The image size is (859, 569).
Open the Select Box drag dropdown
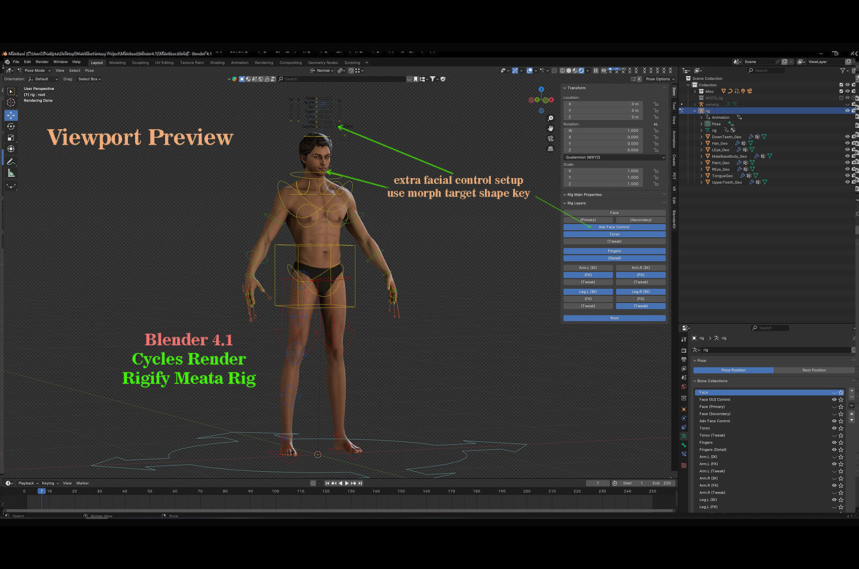89,79
